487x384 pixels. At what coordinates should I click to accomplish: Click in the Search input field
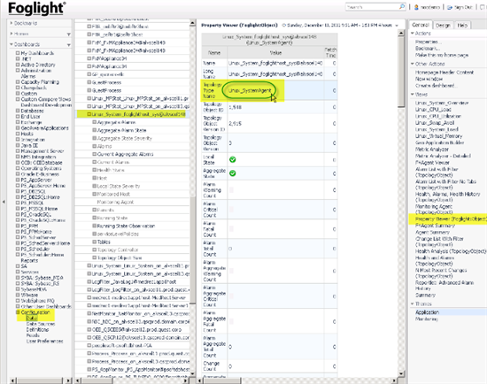click(372, 7)
